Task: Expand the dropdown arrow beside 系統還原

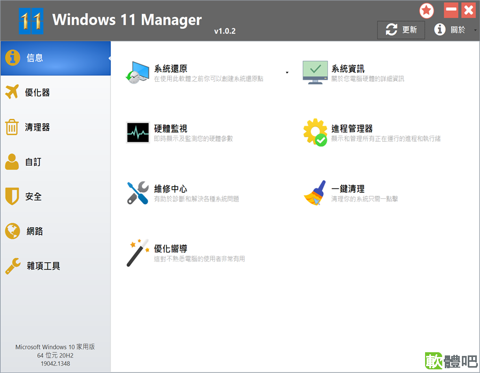Action: click(x=287, y=73)
